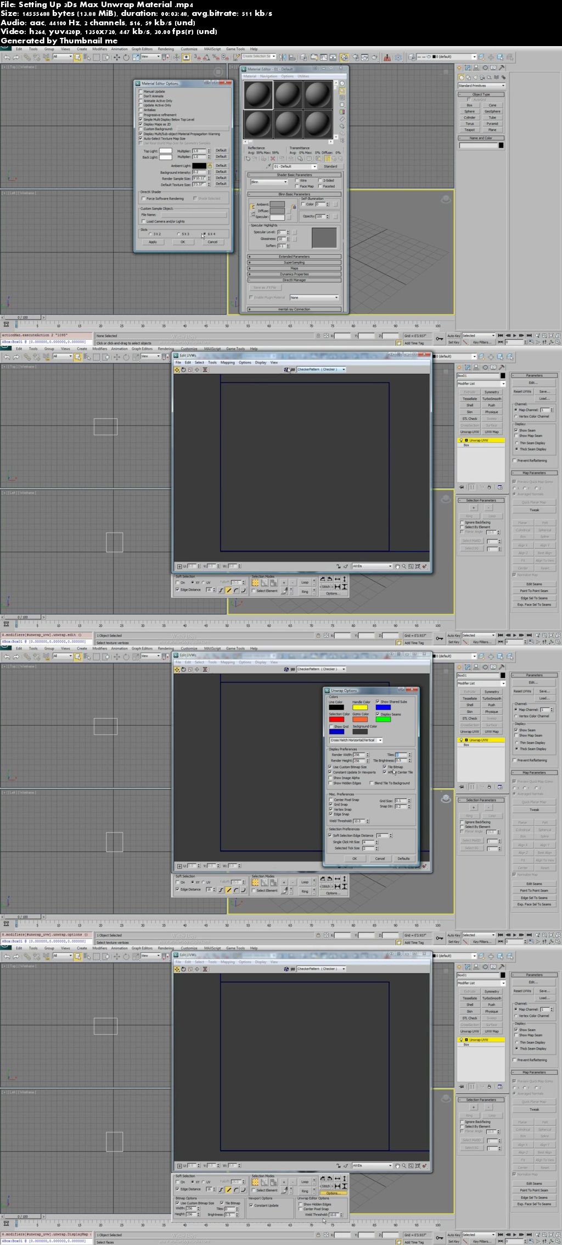Click Defaults button in Unwrap Options
The height and width of the screenshot is (1245, 562).
point(403,859)
